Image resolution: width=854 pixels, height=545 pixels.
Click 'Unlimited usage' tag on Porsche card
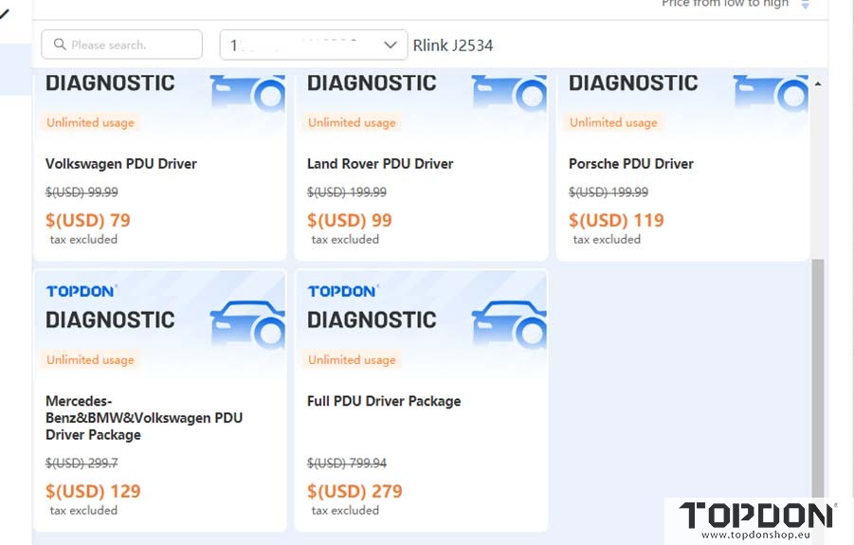(x=613, y=122)
